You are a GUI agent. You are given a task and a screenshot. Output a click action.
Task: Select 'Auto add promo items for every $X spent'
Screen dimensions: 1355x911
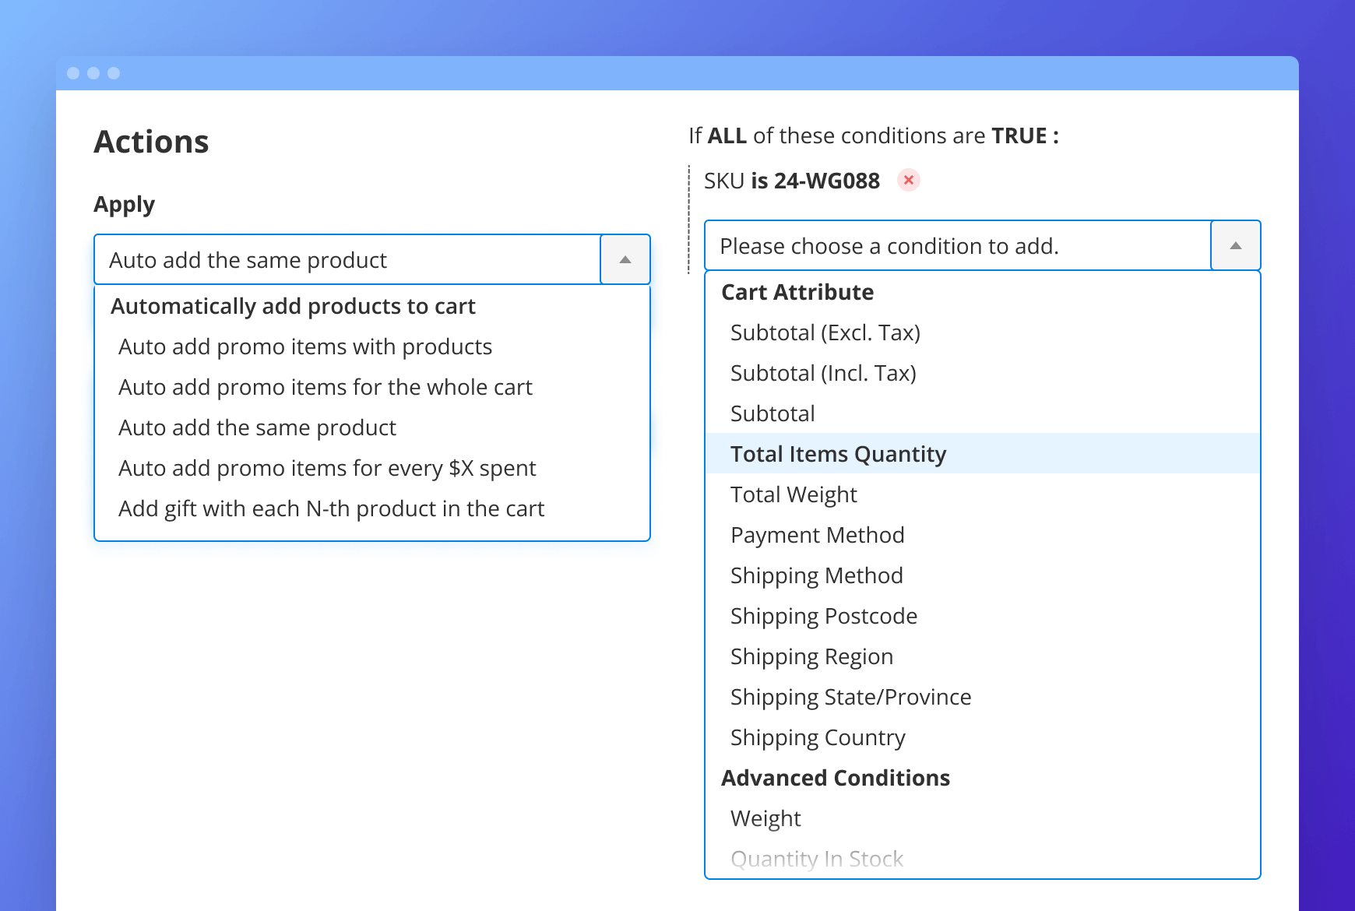(x=327, y=468)
